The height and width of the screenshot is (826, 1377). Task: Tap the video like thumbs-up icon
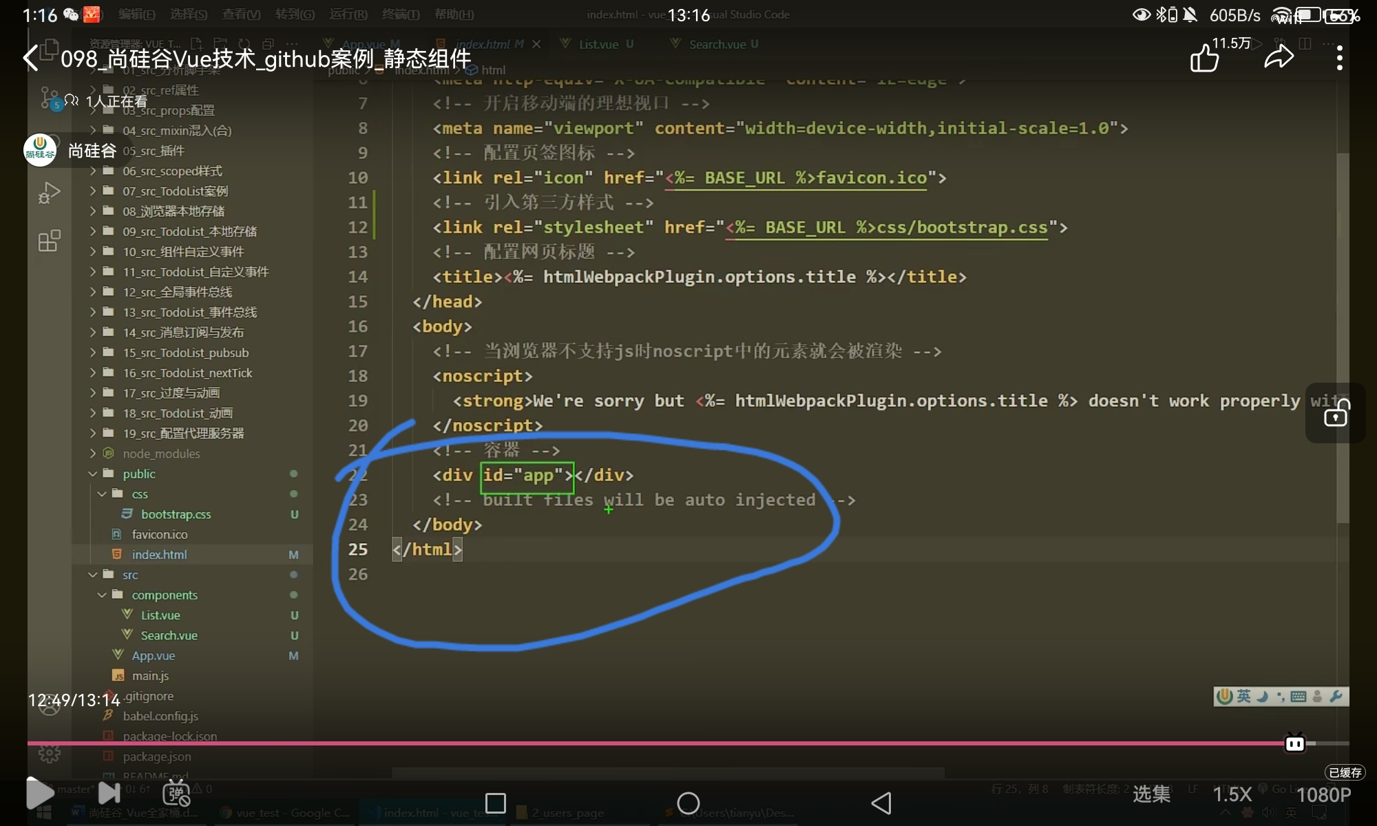pos(1205,59)
